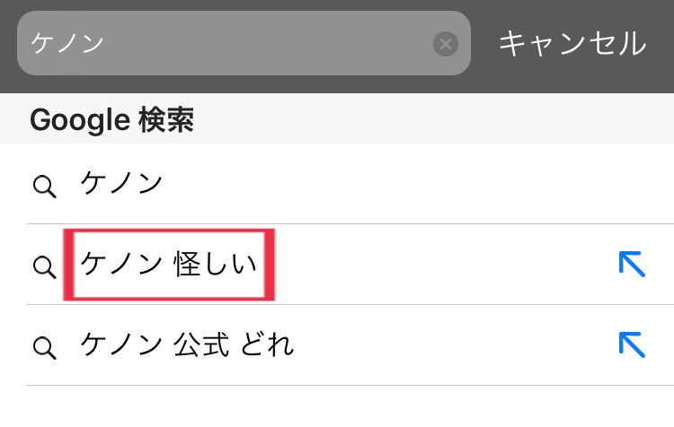Click the word Google in the header

(80, 120)
